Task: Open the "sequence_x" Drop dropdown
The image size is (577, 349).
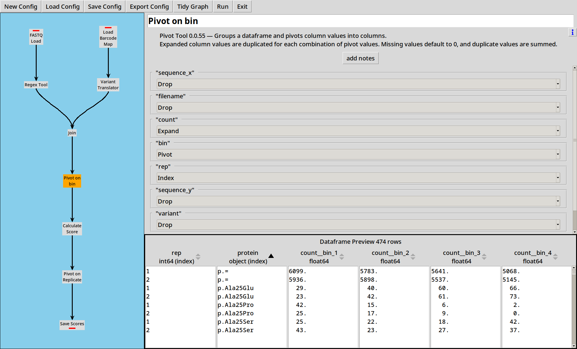Action: point(358,84)
